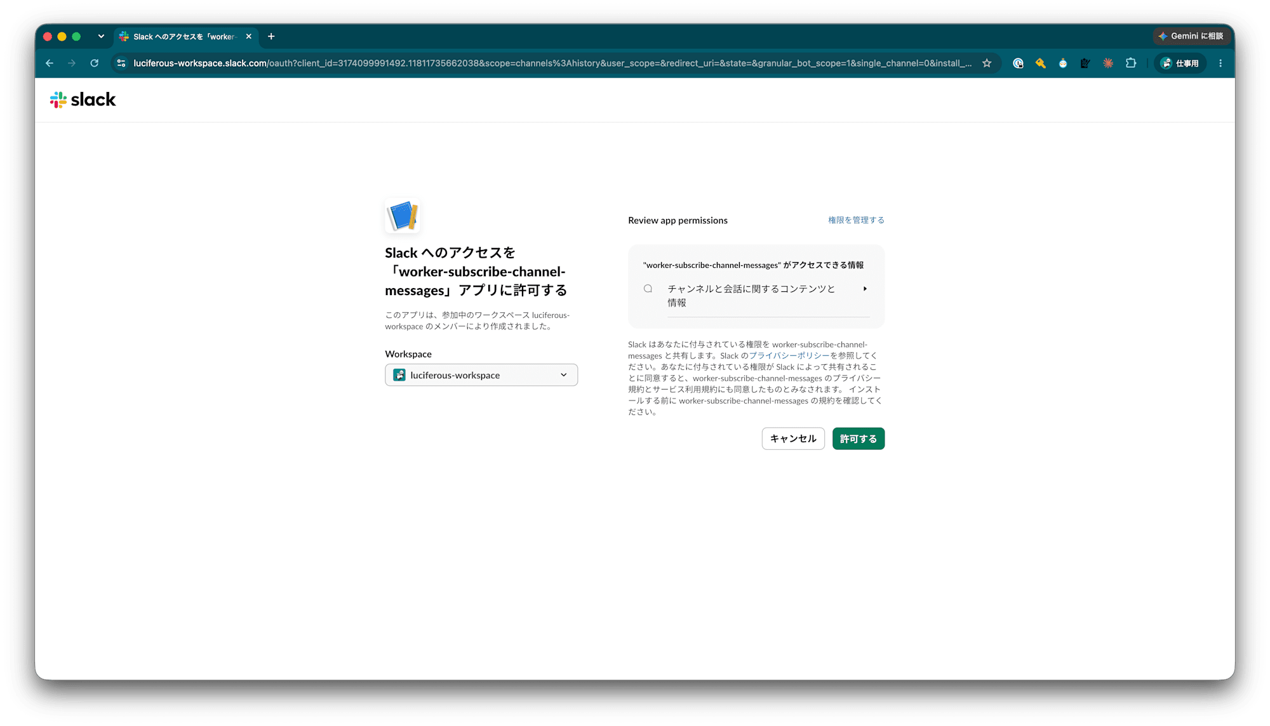Click the このアプリは、参加中のワークスペース description
This screenshot has height=726, width=1270.
pos(478,320)
